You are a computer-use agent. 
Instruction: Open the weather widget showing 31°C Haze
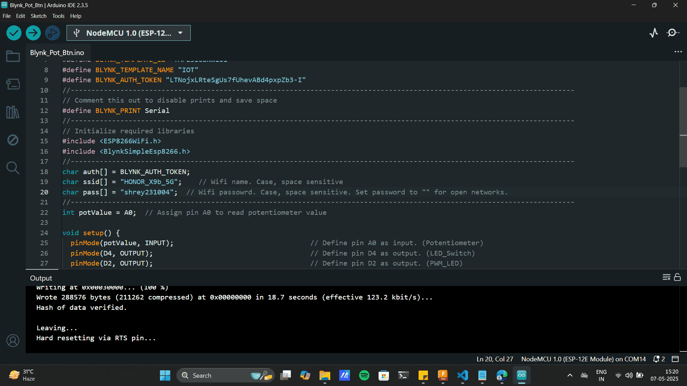click(22, 375)
